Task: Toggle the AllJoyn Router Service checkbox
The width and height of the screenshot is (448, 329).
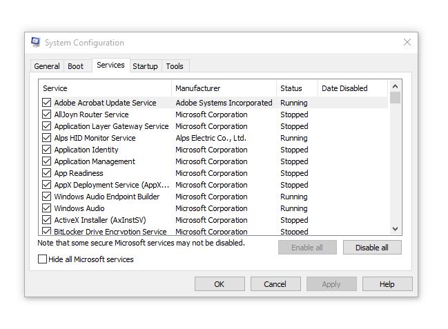Action: click(47, 114)
